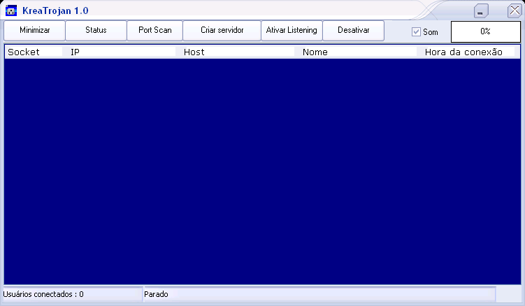Click the window minimize icon in title bar
525x306 pixels.
(481, 11)
